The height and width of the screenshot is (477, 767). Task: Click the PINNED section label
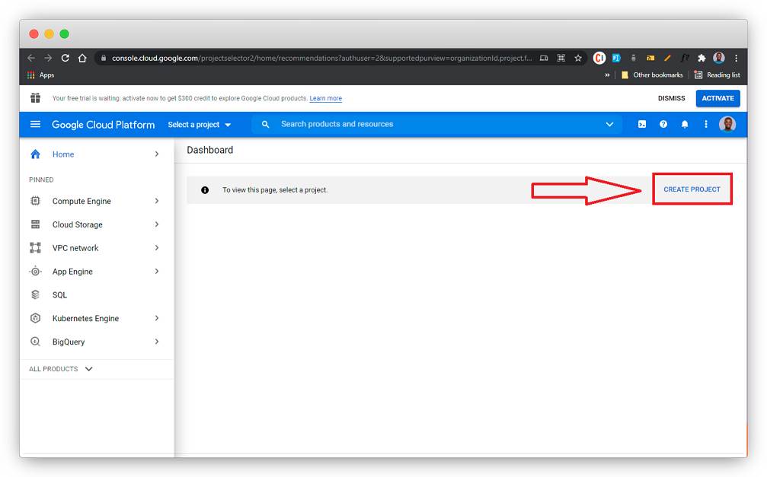(41, 180)
